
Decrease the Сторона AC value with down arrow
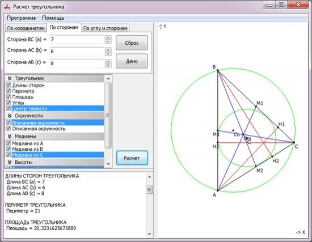[x=108, y=54]
